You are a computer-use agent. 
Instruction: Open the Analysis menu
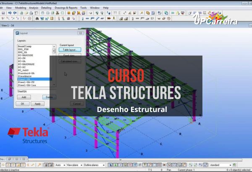click(34, 8)
